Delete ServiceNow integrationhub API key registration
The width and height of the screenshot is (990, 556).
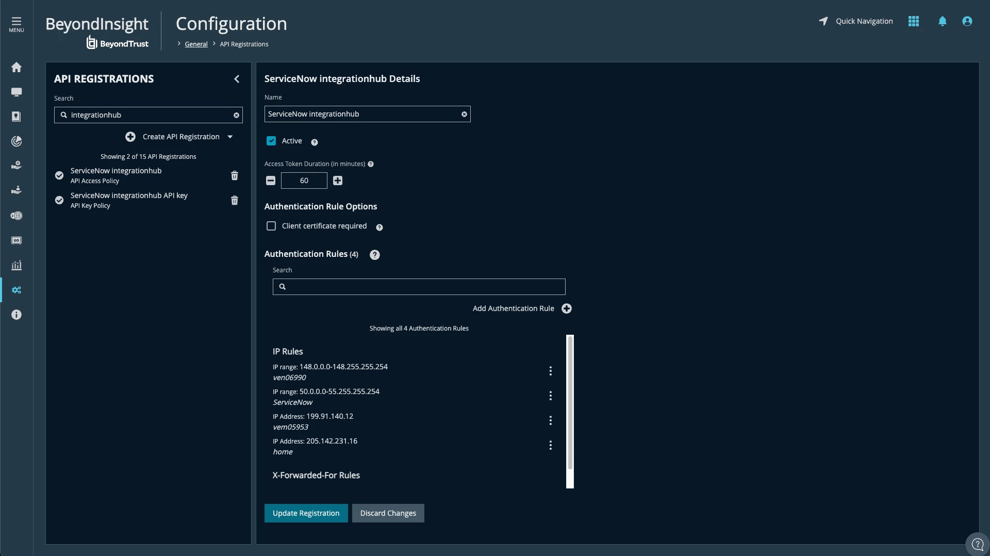tap(235, 201)
